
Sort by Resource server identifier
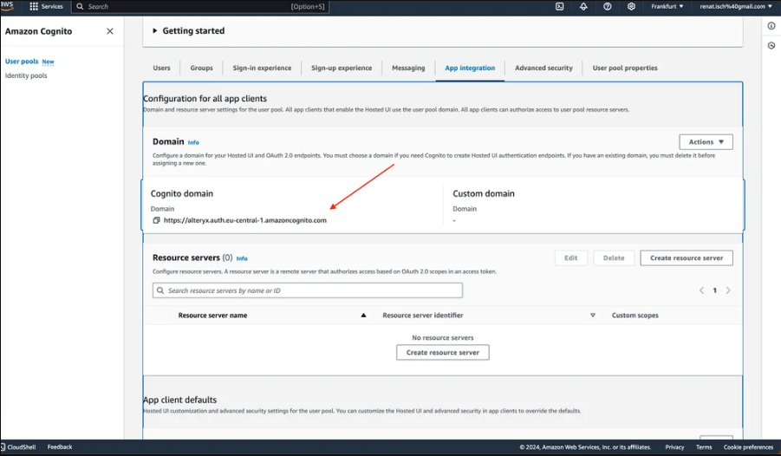593,315
